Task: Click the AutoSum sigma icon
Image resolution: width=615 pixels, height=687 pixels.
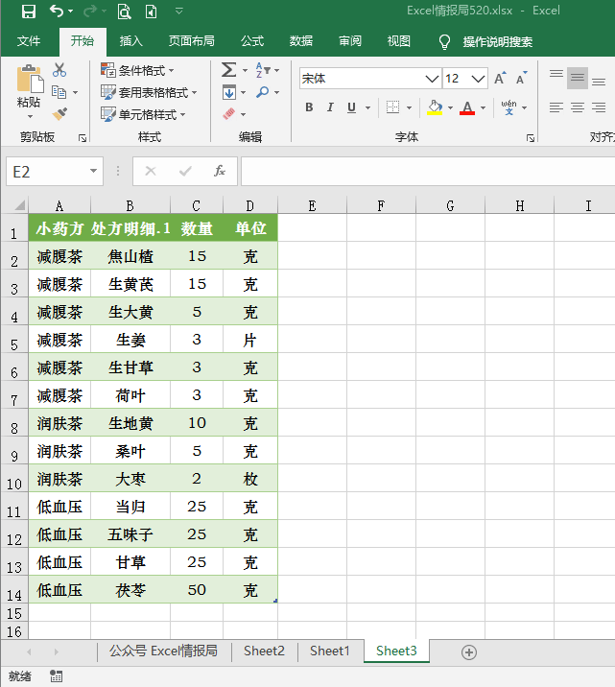Action: pyautogui.click(x=228, y=70)
